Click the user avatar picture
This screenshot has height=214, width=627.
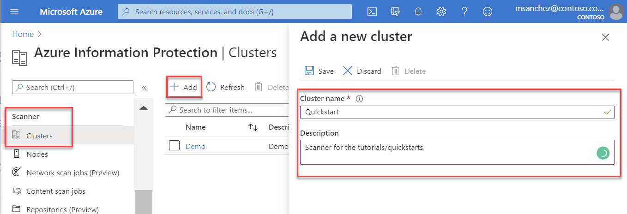616,12
